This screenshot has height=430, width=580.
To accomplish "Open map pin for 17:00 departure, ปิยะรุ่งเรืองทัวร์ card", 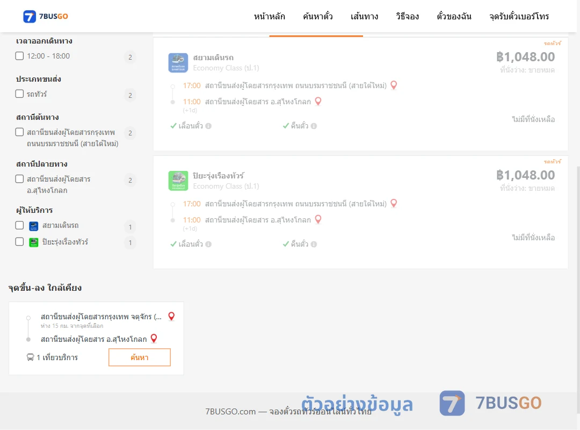I will pos(394,203).
